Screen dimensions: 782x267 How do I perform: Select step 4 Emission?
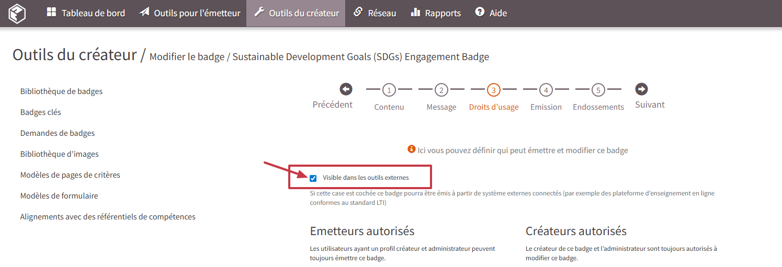click(546, 90)
